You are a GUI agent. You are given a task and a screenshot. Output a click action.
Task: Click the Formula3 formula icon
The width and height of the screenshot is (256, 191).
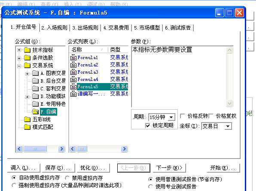click(73, 72)
